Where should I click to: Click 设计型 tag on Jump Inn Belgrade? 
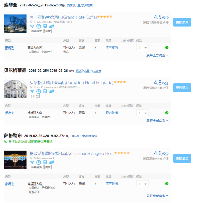point(35,96)
